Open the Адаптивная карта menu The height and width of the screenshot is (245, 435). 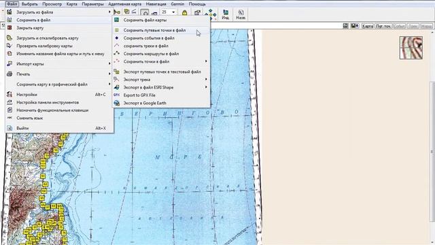[124, 4]
